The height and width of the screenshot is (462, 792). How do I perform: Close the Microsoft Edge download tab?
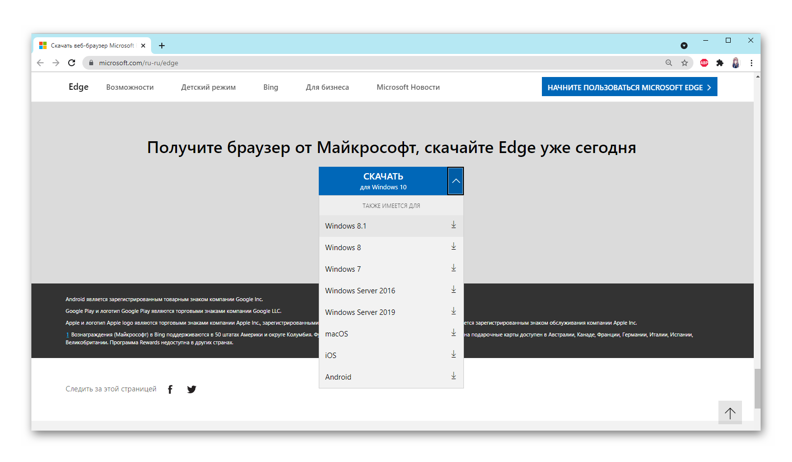[143, 46]
